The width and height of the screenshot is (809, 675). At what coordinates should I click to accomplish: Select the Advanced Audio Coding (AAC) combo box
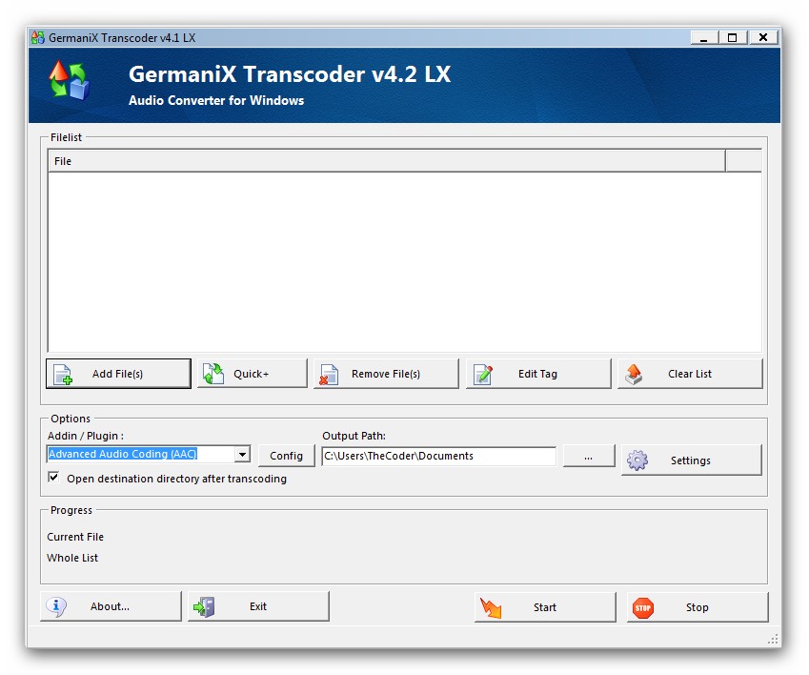(x=148, y=454)
